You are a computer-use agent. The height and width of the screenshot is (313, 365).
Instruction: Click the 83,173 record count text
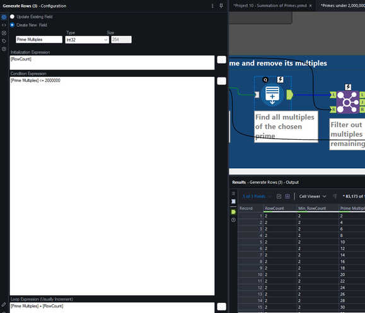[x=354, y=196]
